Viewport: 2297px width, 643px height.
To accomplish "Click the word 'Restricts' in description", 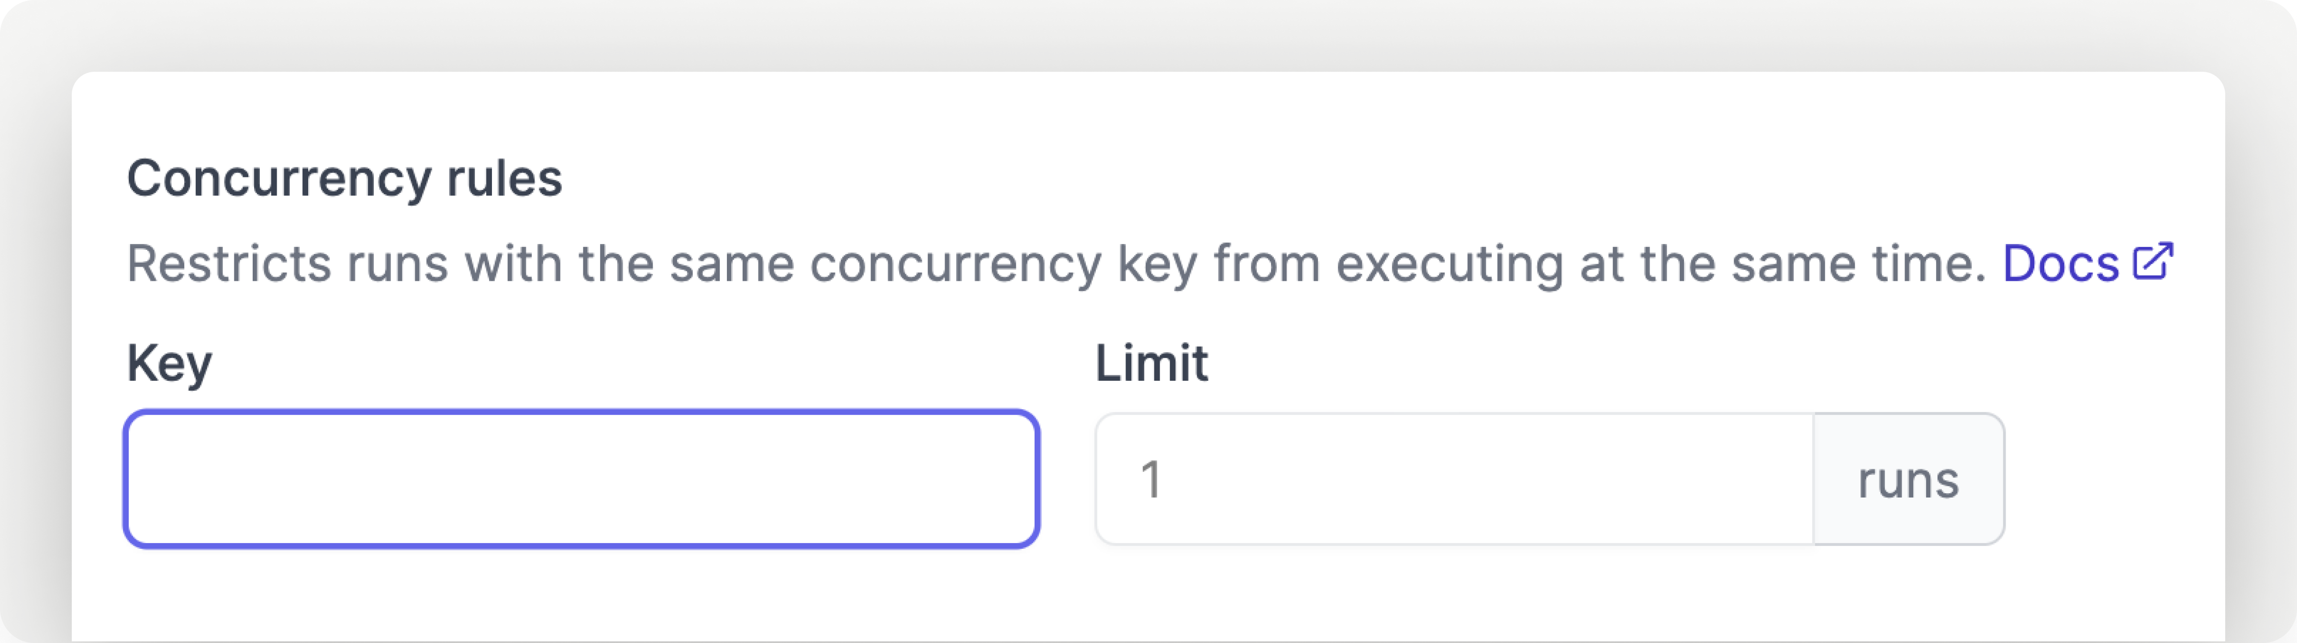I will pyautogui.click(x=229, y=264).
